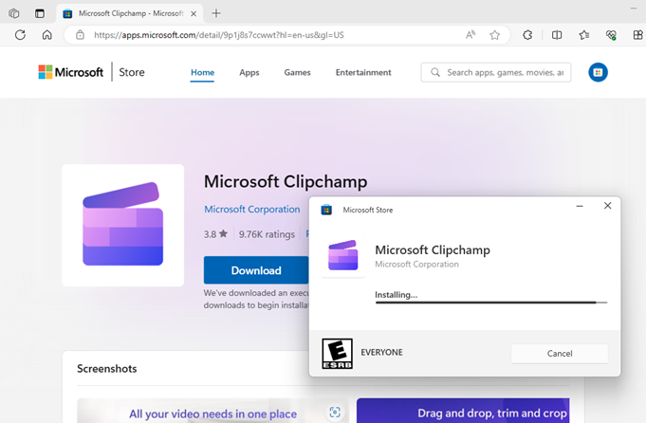Switch to the Games tab
The height and width of the screenshot is (423, 646).
pos(297,72)
